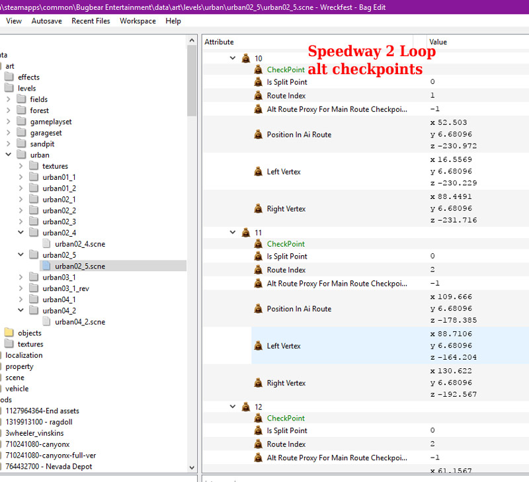Image resolution: width=529 pixels, height=482 pixels.
Task: Click the Alt Route Proxy value of node 11
Action: click(435, 283)
